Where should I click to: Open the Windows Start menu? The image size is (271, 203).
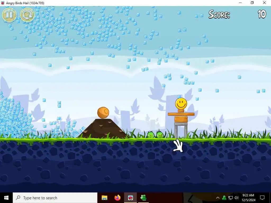tap(6, 198)
